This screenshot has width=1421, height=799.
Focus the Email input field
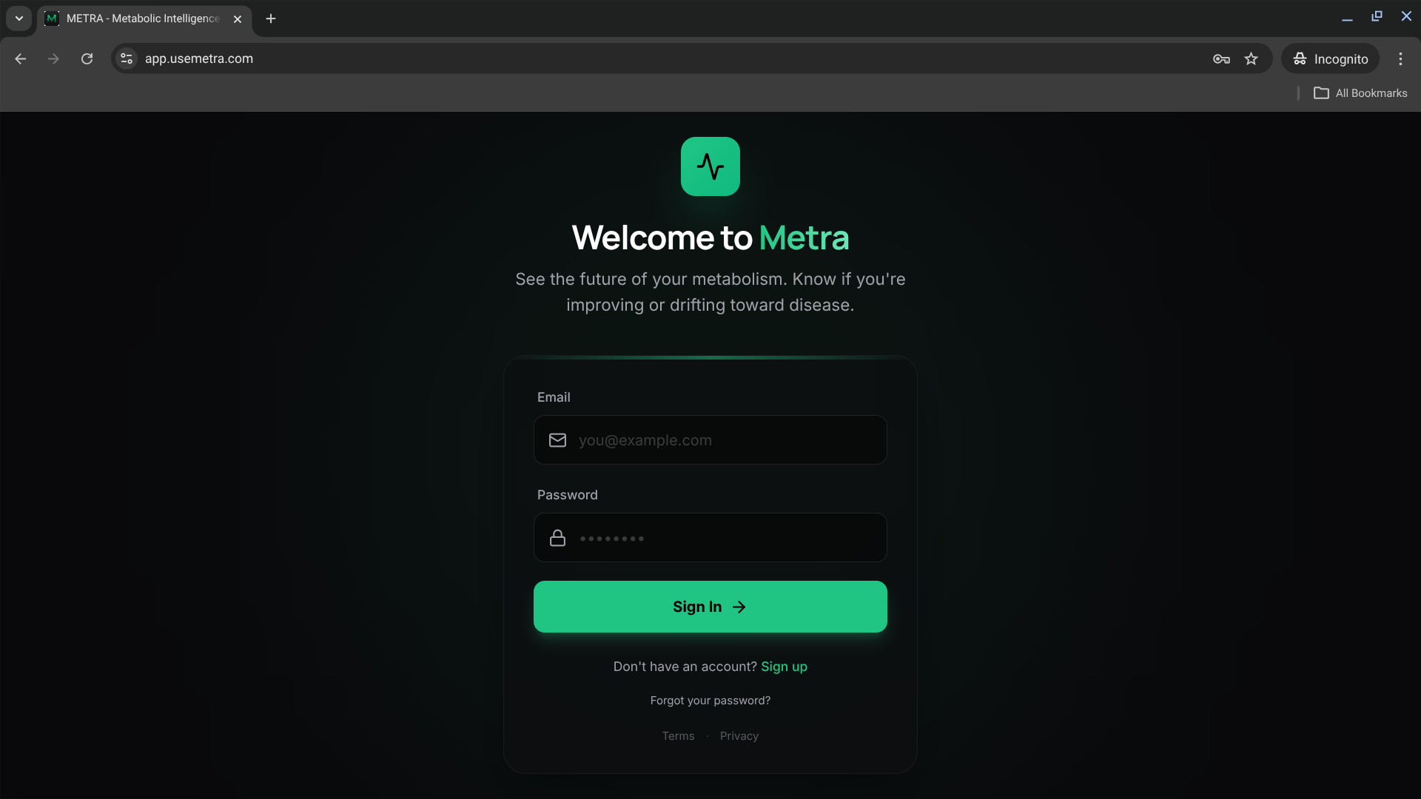[710, 440]
